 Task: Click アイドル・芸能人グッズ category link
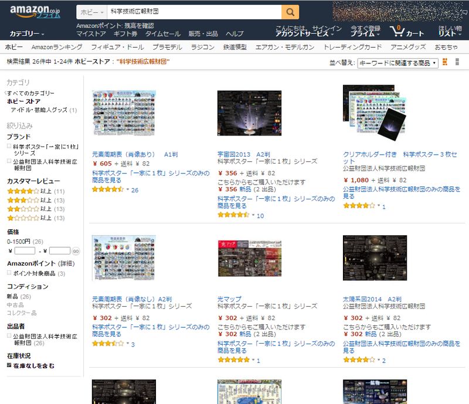point(39,110)
